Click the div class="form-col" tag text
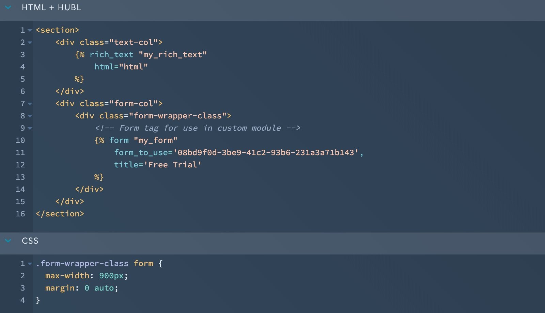545x313 pixels. click(109, 103)
